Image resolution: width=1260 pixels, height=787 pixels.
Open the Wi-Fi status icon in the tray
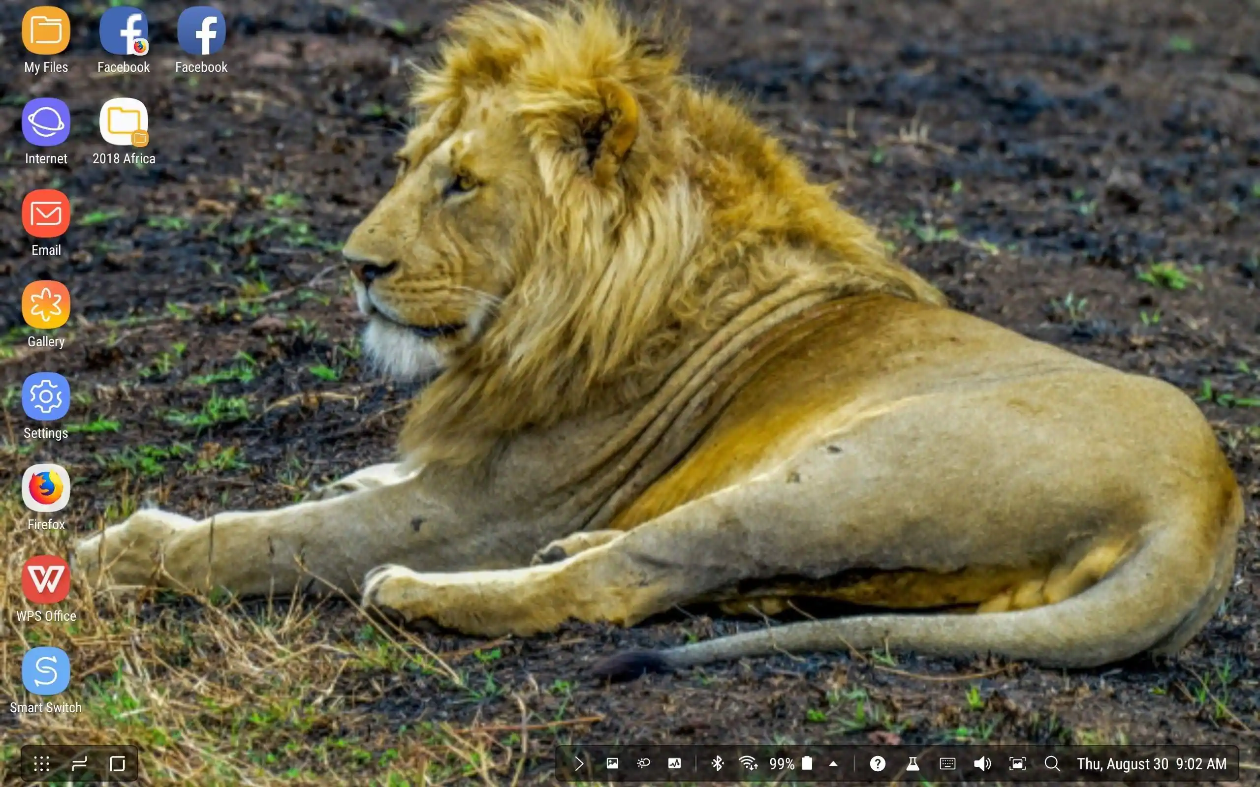point(750,763)
